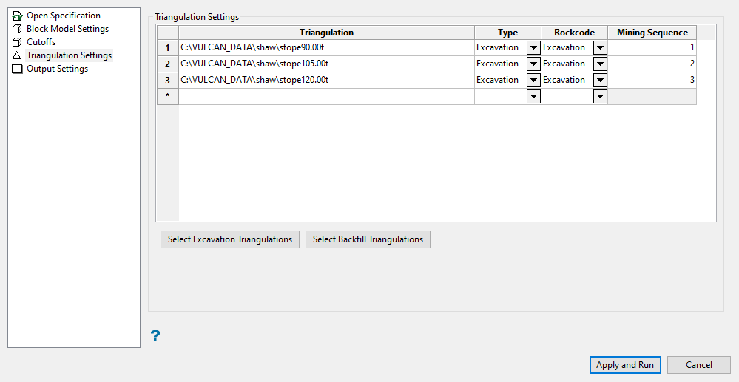Click the Cancel button
This screenshot has width=739, height=382.
[x=698, y=365]
